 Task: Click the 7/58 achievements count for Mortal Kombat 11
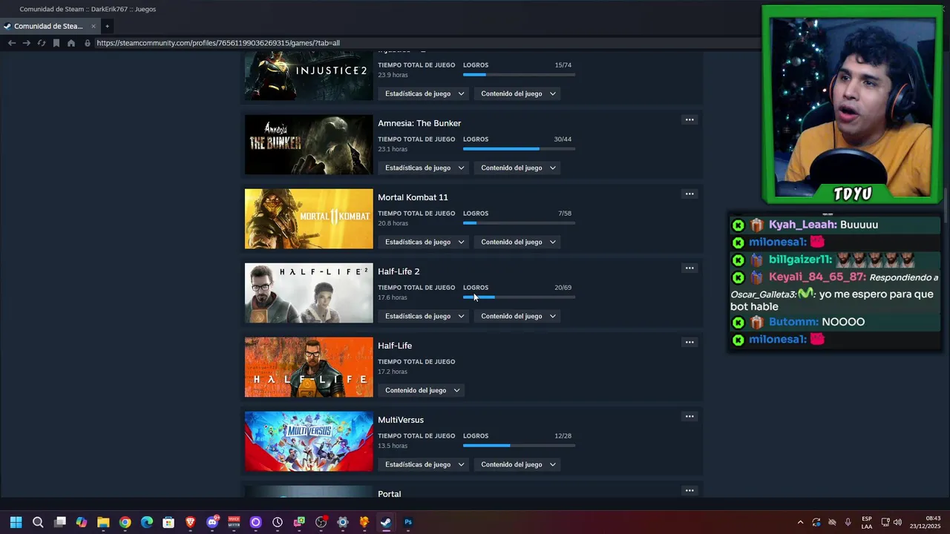point(565,214)
